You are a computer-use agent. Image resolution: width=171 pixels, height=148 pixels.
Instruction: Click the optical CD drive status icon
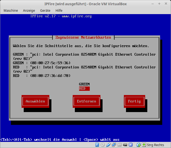click(x=103, y=145)
